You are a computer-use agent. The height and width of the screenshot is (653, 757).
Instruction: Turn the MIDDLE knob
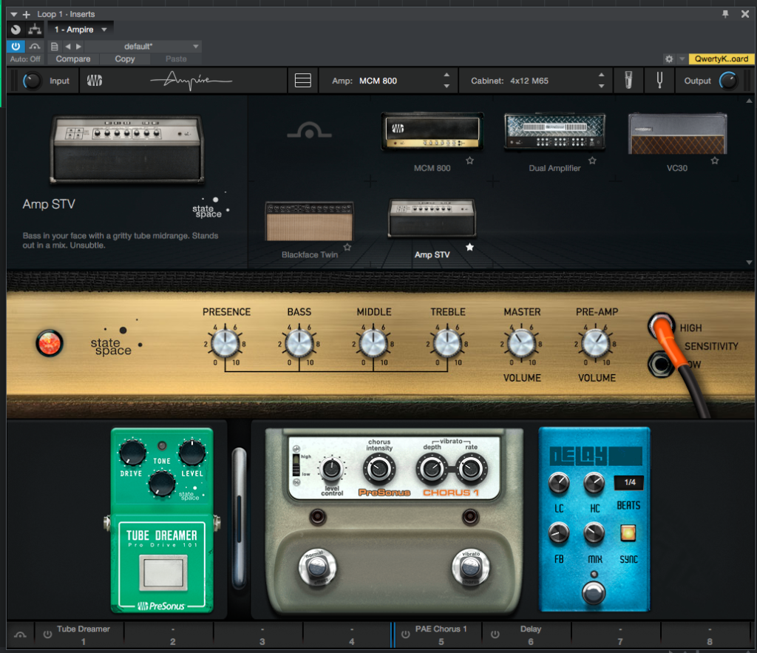click(x=373, y=344)
